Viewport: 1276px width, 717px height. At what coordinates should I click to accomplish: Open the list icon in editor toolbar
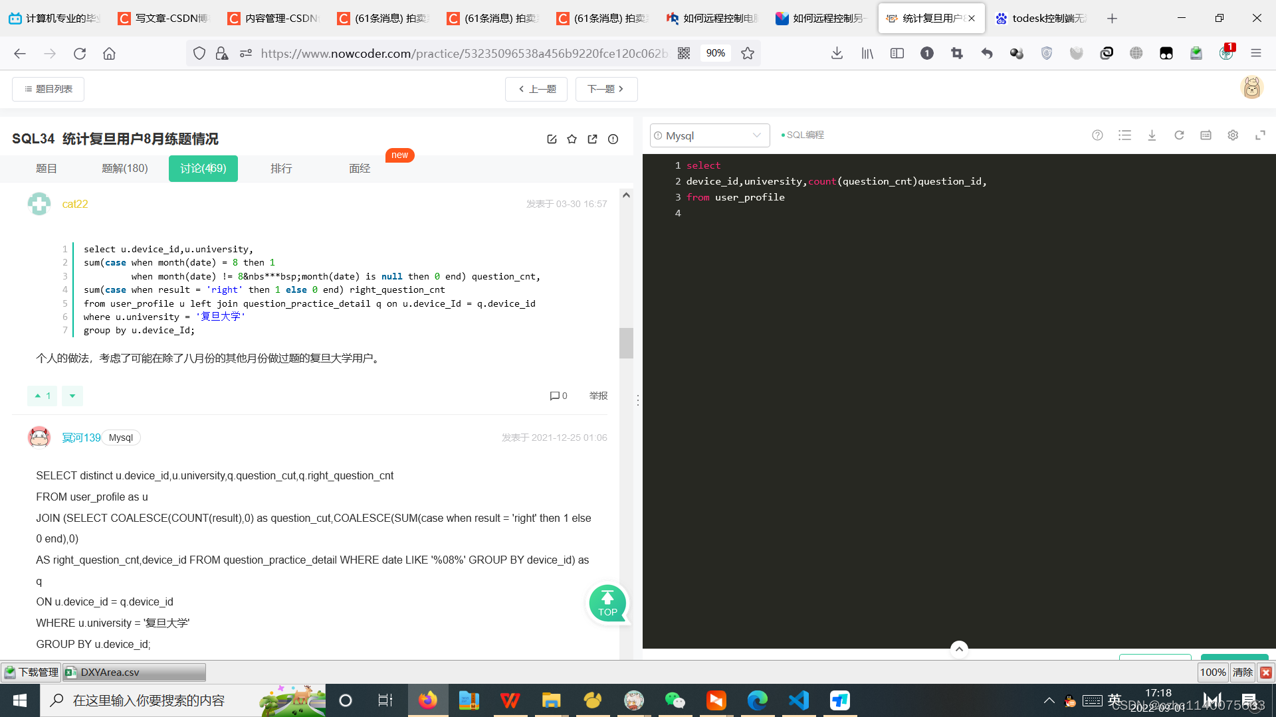tap(1124, 135)
